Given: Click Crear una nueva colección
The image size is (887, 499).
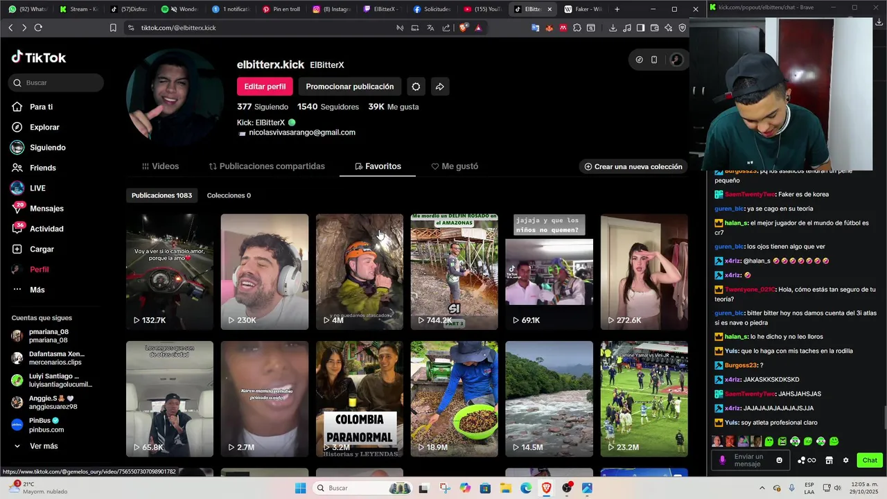Looking at the screenshot, I should pyautogui.click(x=633, y=166).
